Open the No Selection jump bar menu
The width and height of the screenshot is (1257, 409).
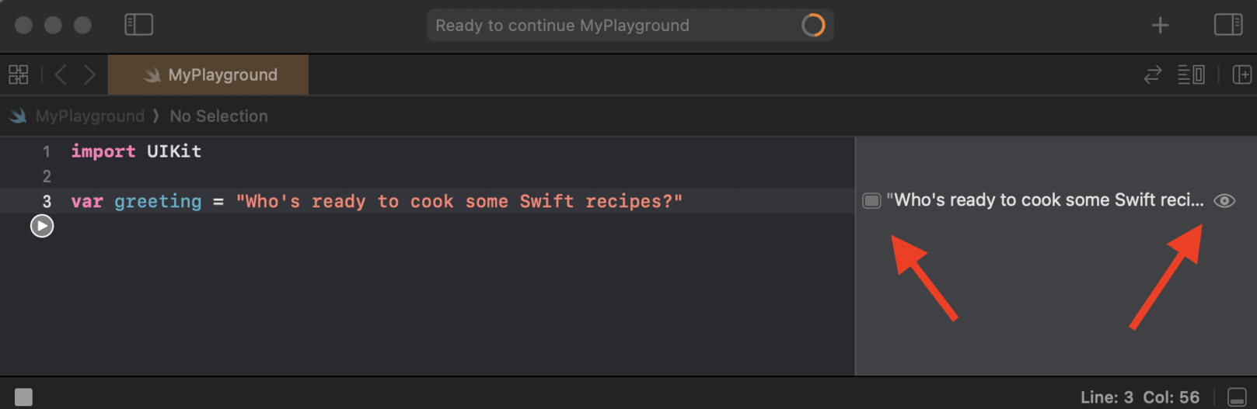pos(218,116)
